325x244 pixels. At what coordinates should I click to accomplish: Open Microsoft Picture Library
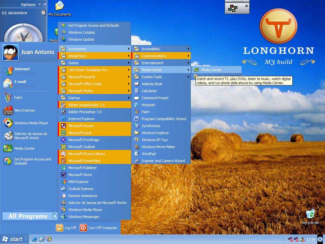point(95,154)
